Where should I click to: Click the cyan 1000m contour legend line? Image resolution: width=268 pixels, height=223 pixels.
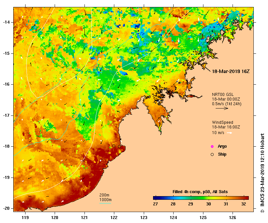pyautogui.click(x=105, y=203)
